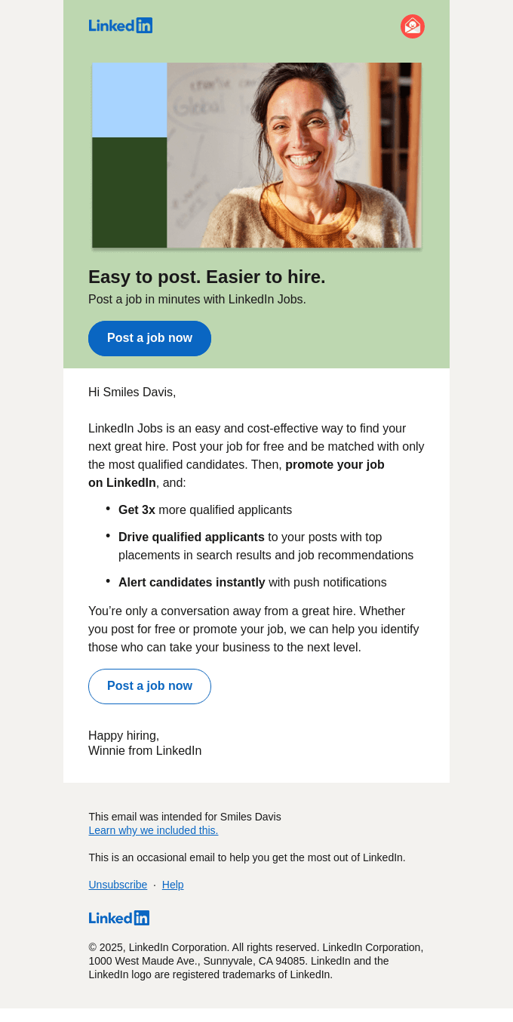This screenshot has height=1022, width=513.
Task: Click the LinkedIn logo above the copyright notice
Action: pyautogui.click(x=118, y=918)
